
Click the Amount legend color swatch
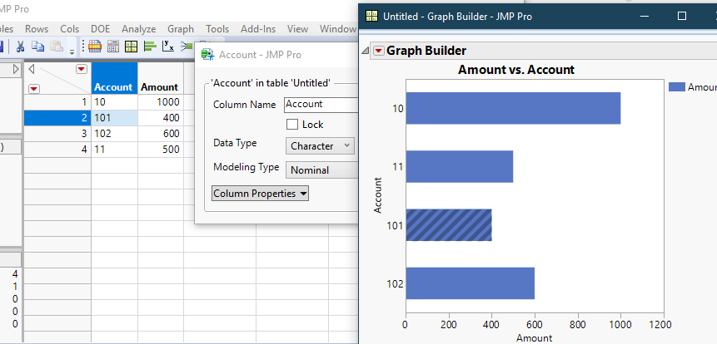[x=676, y=87]
